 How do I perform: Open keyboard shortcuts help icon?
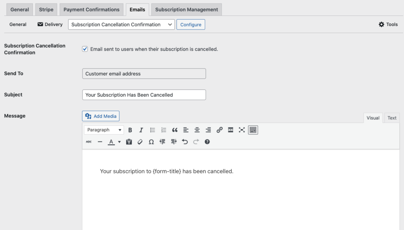(207, 142)
